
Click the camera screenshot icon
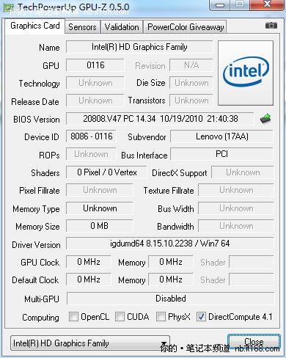coord(271,26)
